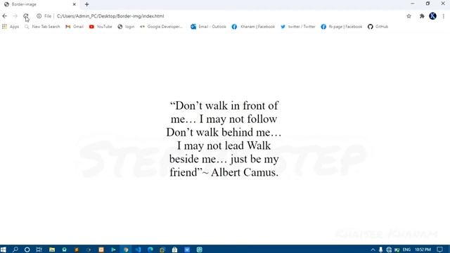Image resolution: width=450 pixels, height=253 pixels.
Task: Open the Apps bookmarks shortcut
Action: pos(11,27)
